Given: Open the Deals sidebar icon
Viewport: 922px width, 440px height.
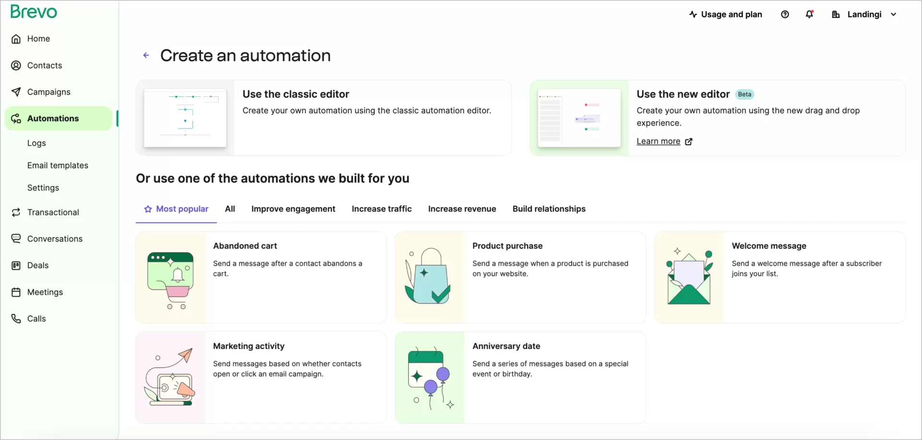Looking at the screenshot, I should click(16, 265).
